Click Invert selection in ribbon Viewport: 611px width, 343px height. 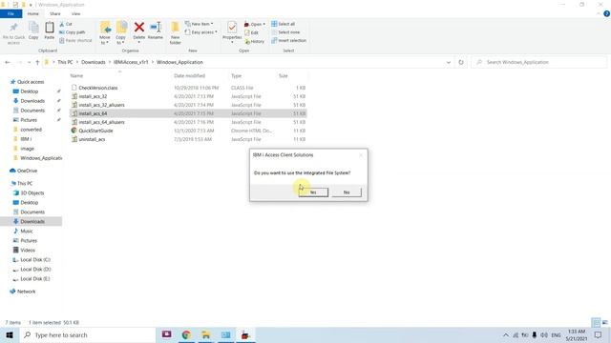[x=288, y=40]
